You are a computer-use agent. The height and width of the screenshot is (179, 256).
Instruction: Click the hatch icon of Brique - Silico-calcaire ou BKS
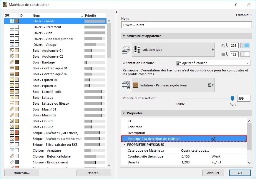12,144
